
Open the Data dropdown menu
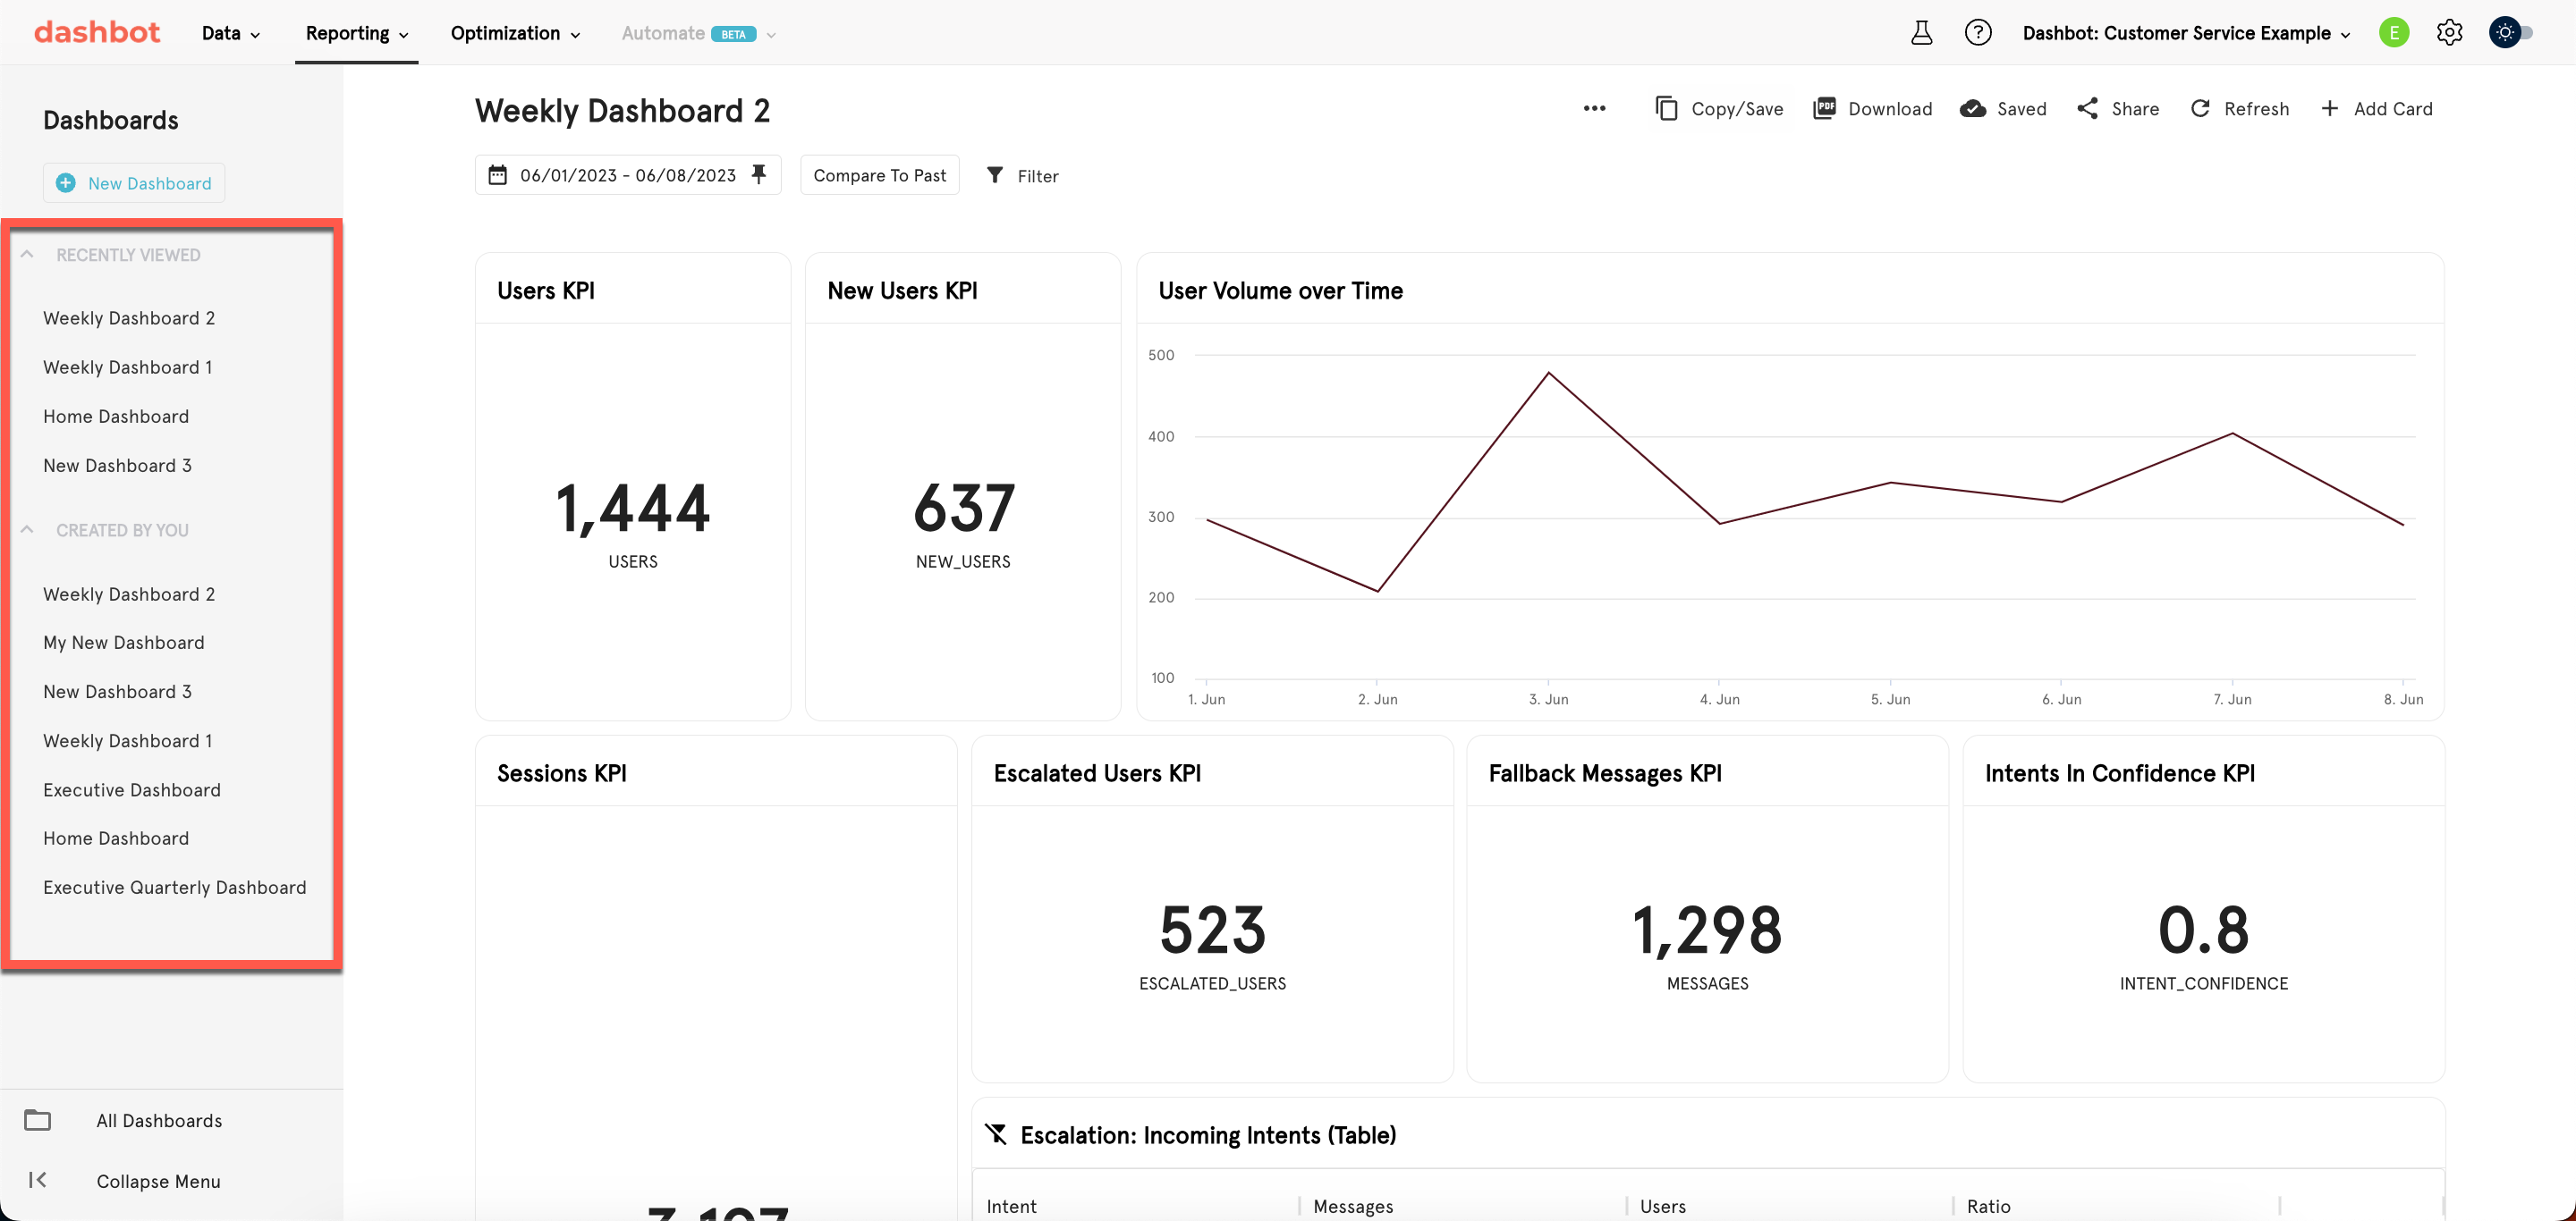pyautogui.click(x=231, y=33)
